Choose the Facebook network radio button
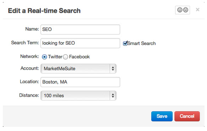207x131 pixels. (x=65, y=57)
